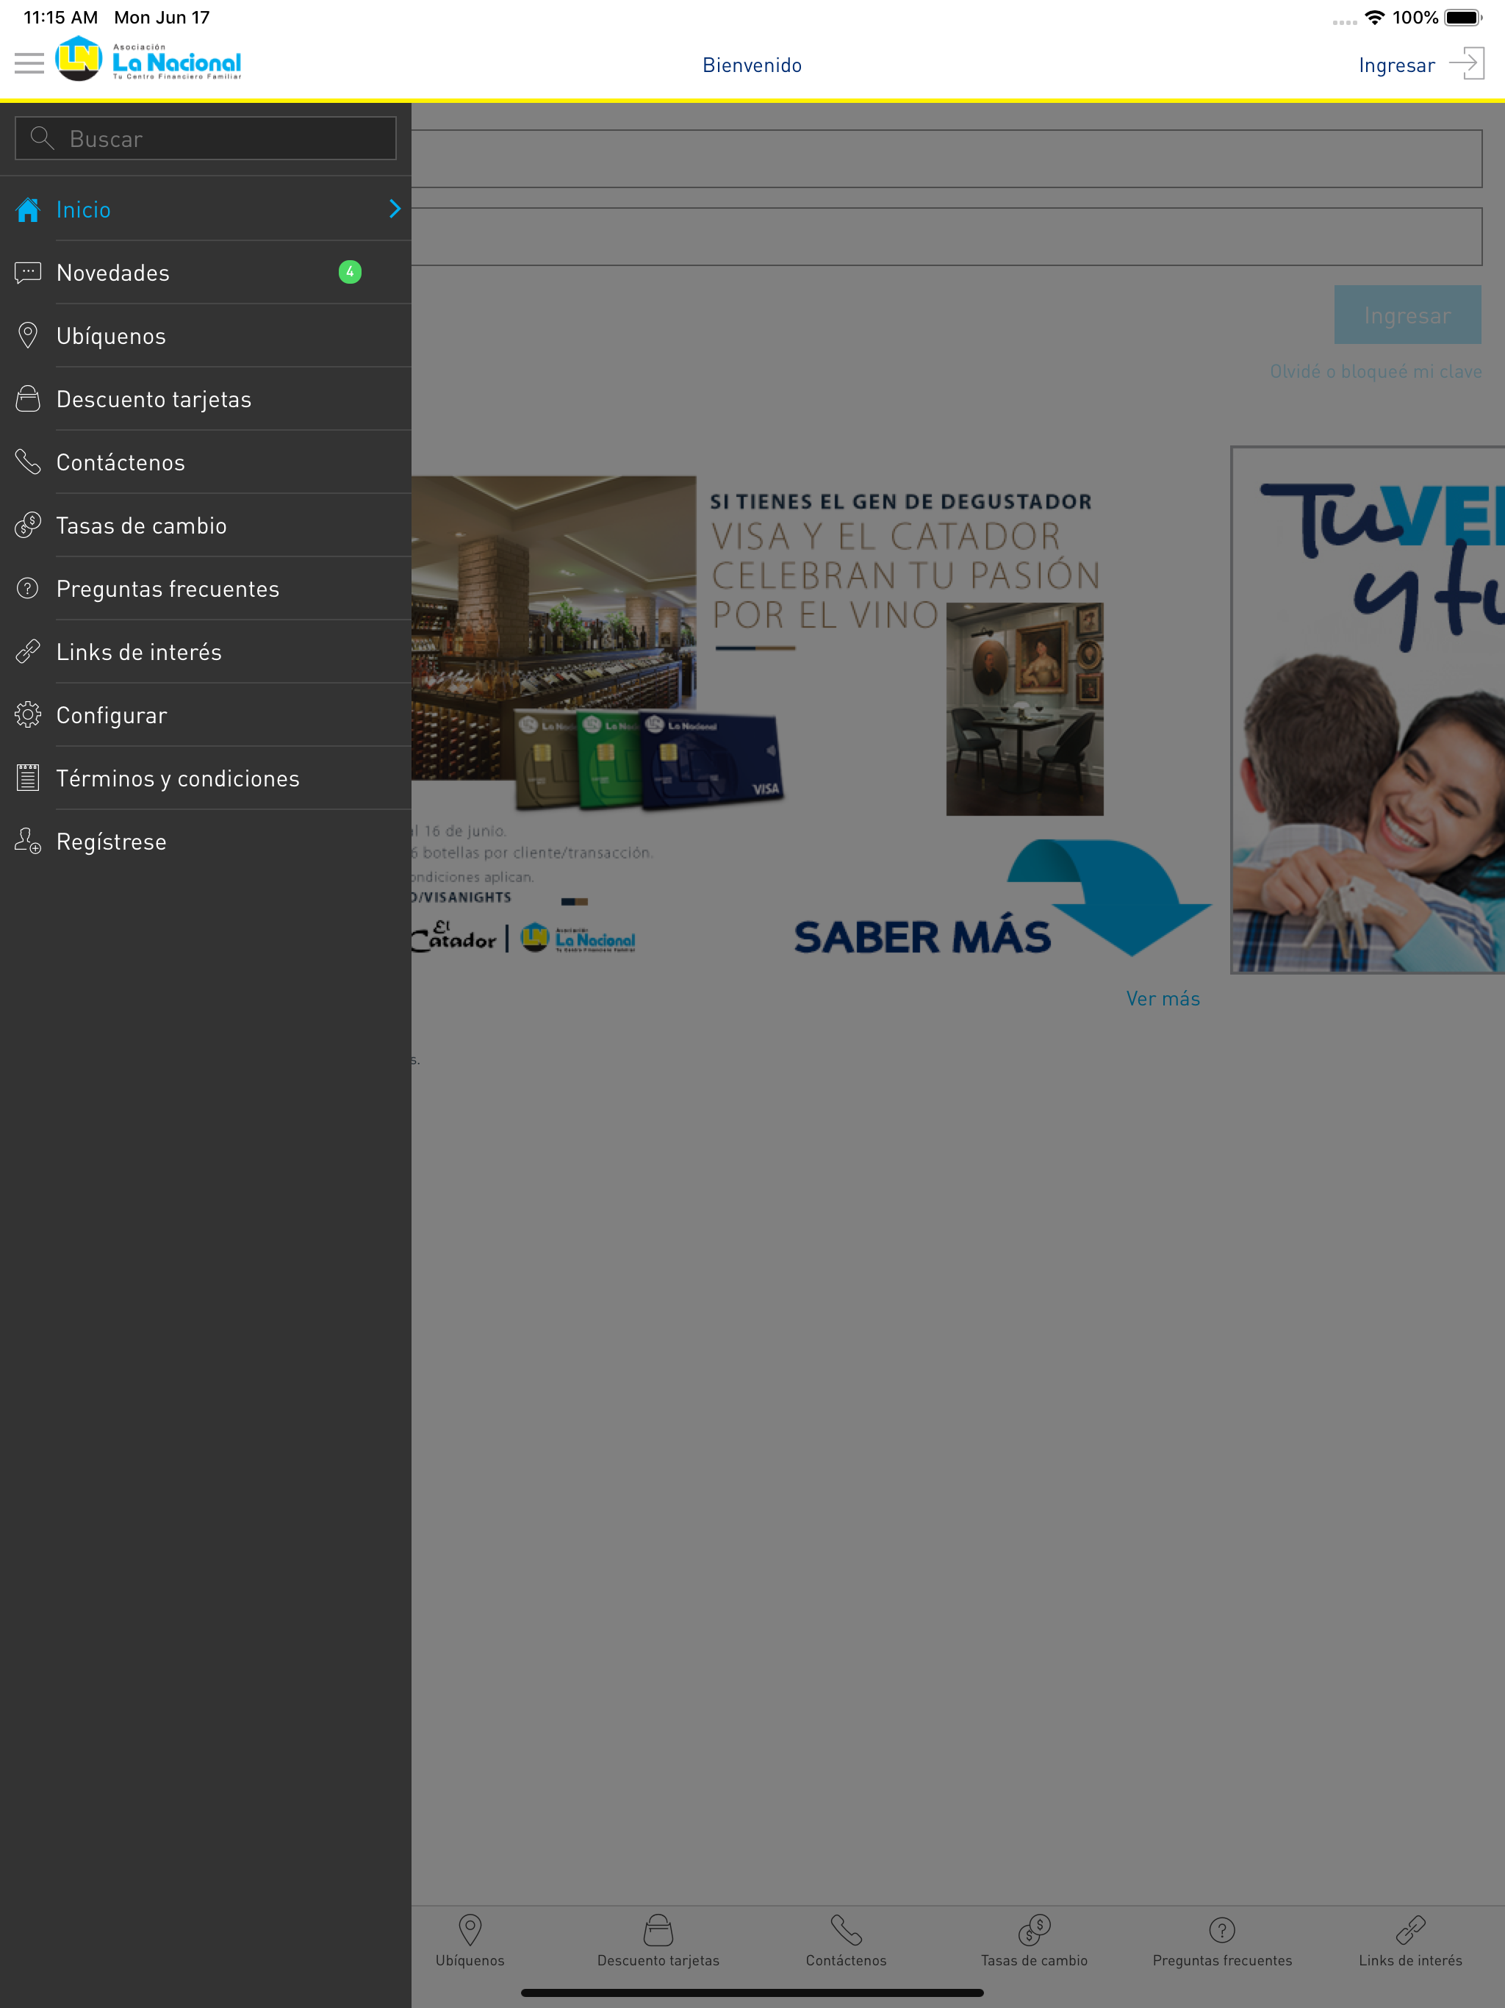Open the La Nacional logo
Viewport: 1505px width, 2008px height.
pyautogui.click(x=149, y=60)
